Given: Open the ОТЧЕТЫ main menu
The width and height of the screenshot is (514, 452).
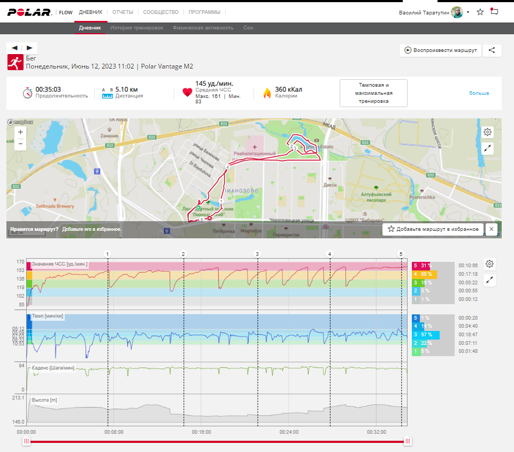Looking at the screenshot, I should click(x=122, y=12).
